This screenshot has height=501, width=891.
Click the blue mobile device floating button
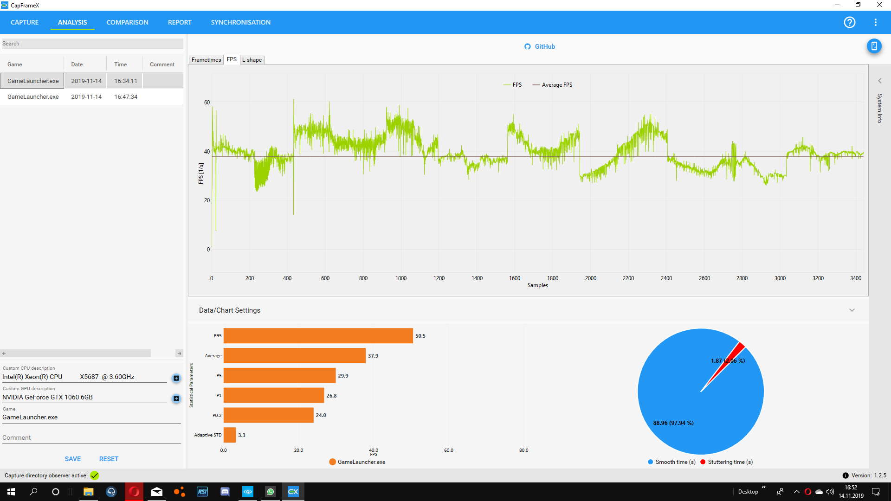pyautogui.click(x=875, y=46)
